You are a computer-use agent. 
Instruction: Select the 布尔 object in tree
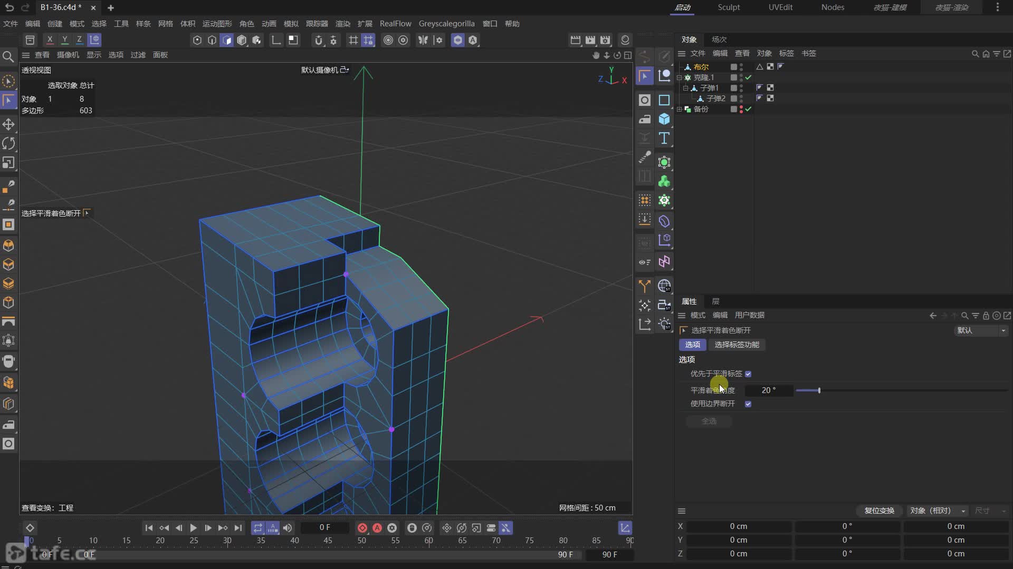701,67
